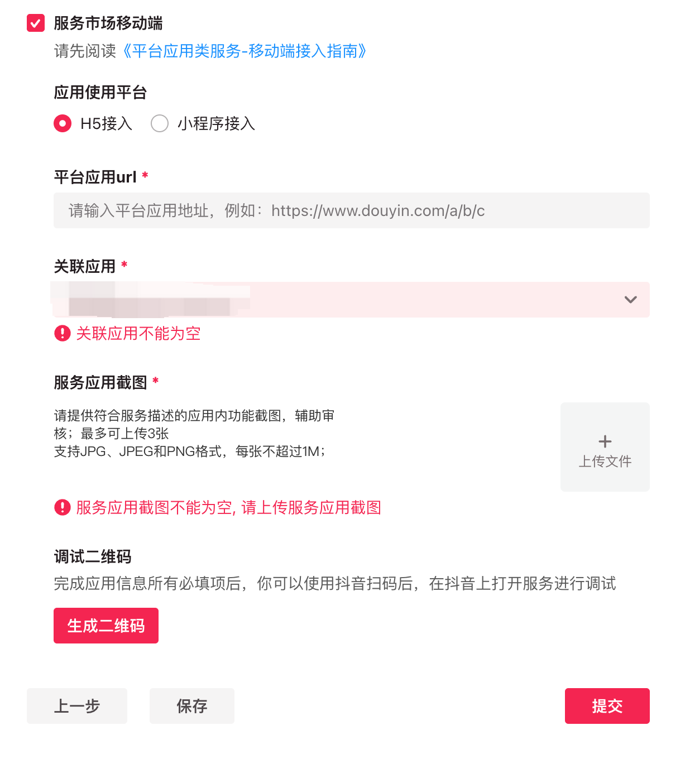Click the plus icon to upload file
This screenshot has height=759, width=690.
[x=605, y=441]
